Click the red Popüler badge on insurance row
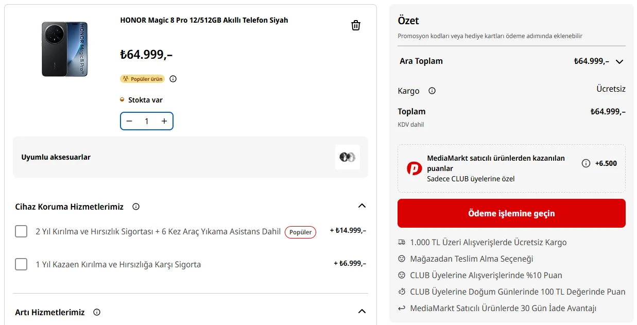637x325 pixels. click(x=300, y=232)
